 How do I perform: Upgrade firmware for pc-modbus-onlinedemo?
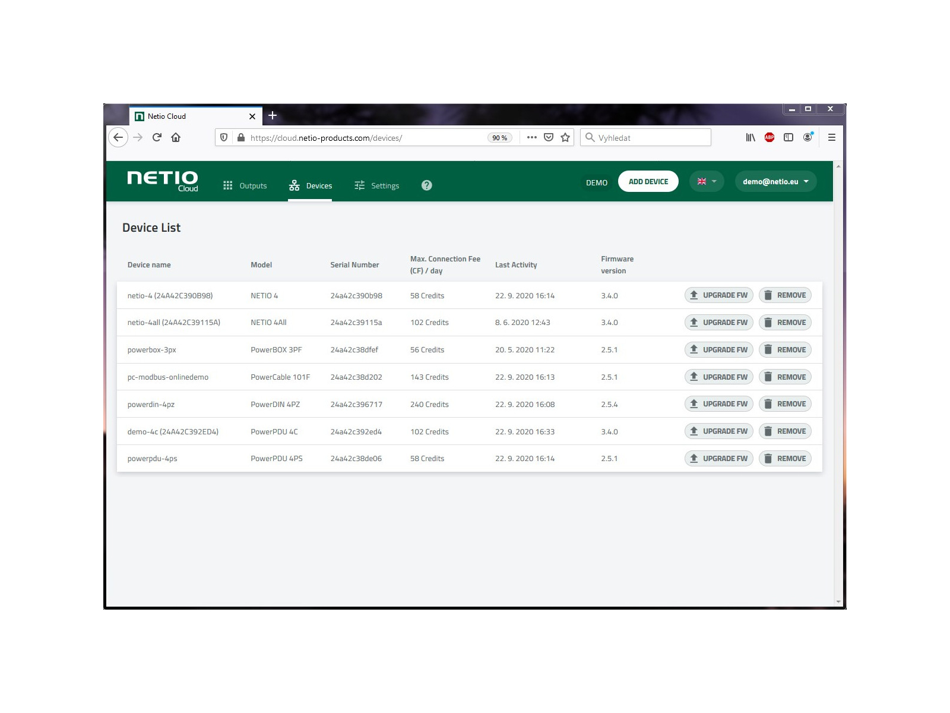(x=718, y=377)
